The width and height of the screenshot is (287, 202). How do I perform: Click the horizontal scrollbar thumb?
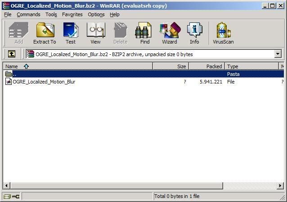pyautogui.click(x=117, y=186)
